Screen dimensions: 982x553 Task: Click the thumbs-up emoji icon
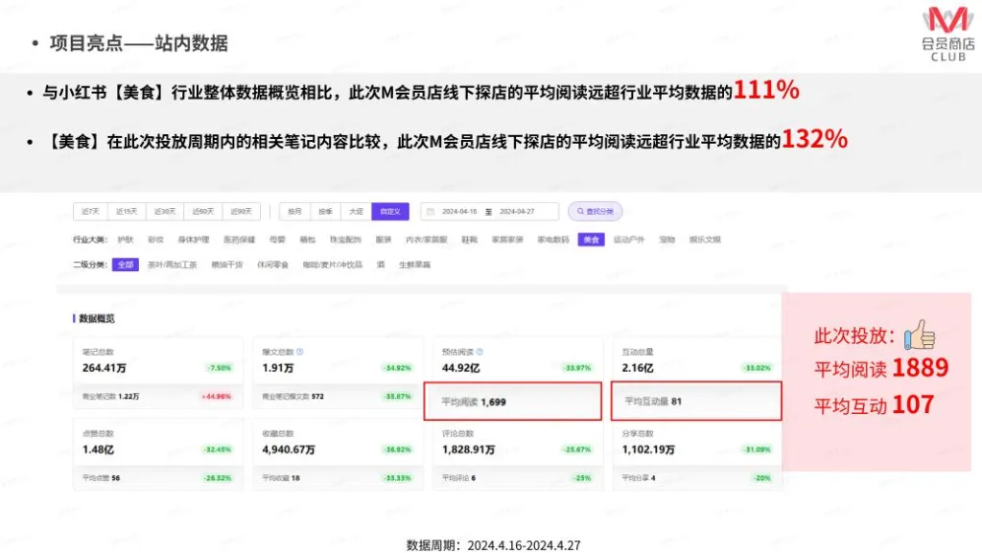coord(920,334)
